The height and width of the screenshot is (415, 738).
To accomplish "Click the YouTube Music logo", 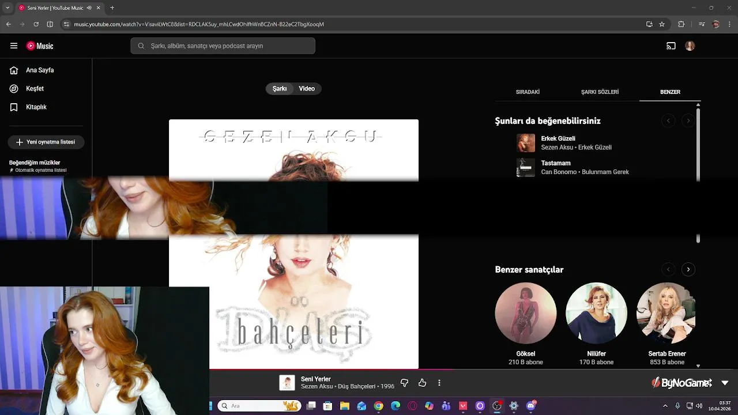I will [x=40, y=46].
